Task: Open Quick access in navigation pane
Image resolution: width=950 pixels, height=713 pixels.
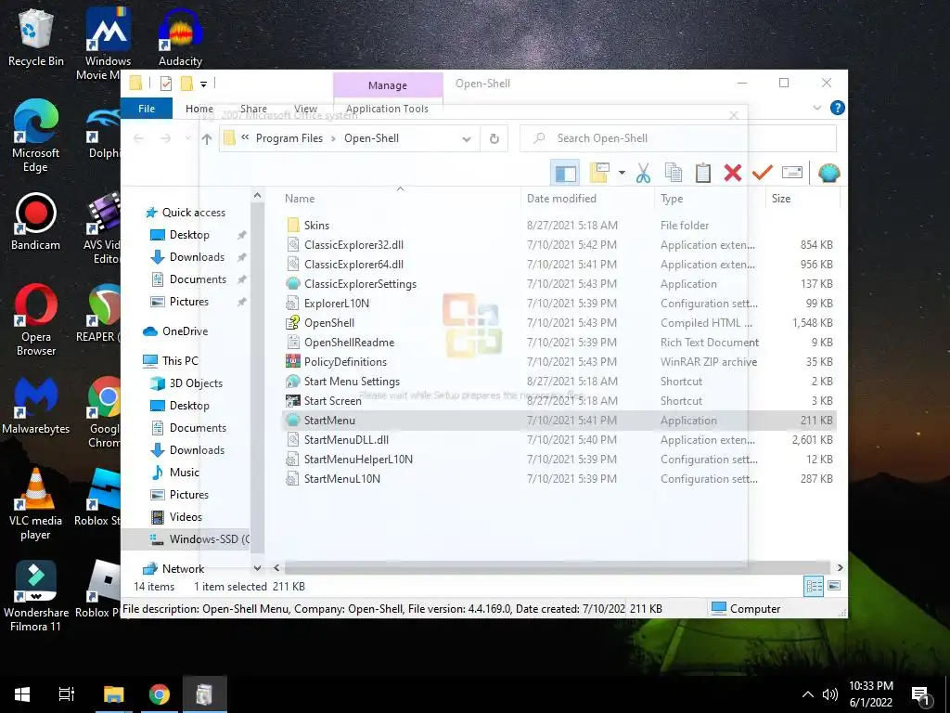Action: [193, 213]
